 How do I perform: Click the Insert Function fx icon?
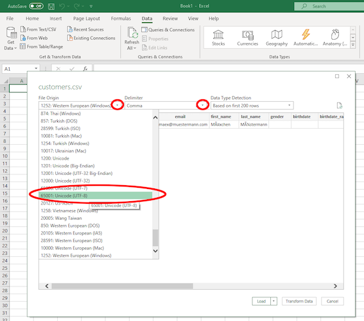[85, 69]
